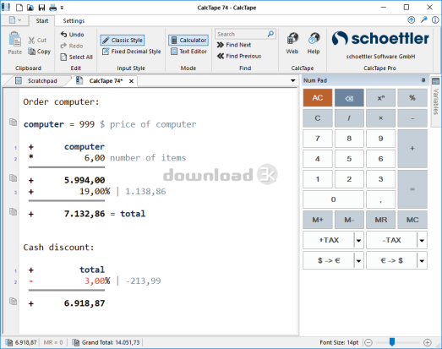Viewport: 442px width, 349px height.
Task: Expand the $ -> € conversion dropdown
Action: click(x=358, y=260)
